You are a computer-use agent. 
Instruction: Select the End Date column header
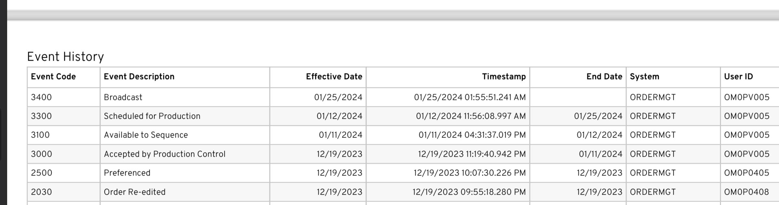click(604, 77)
